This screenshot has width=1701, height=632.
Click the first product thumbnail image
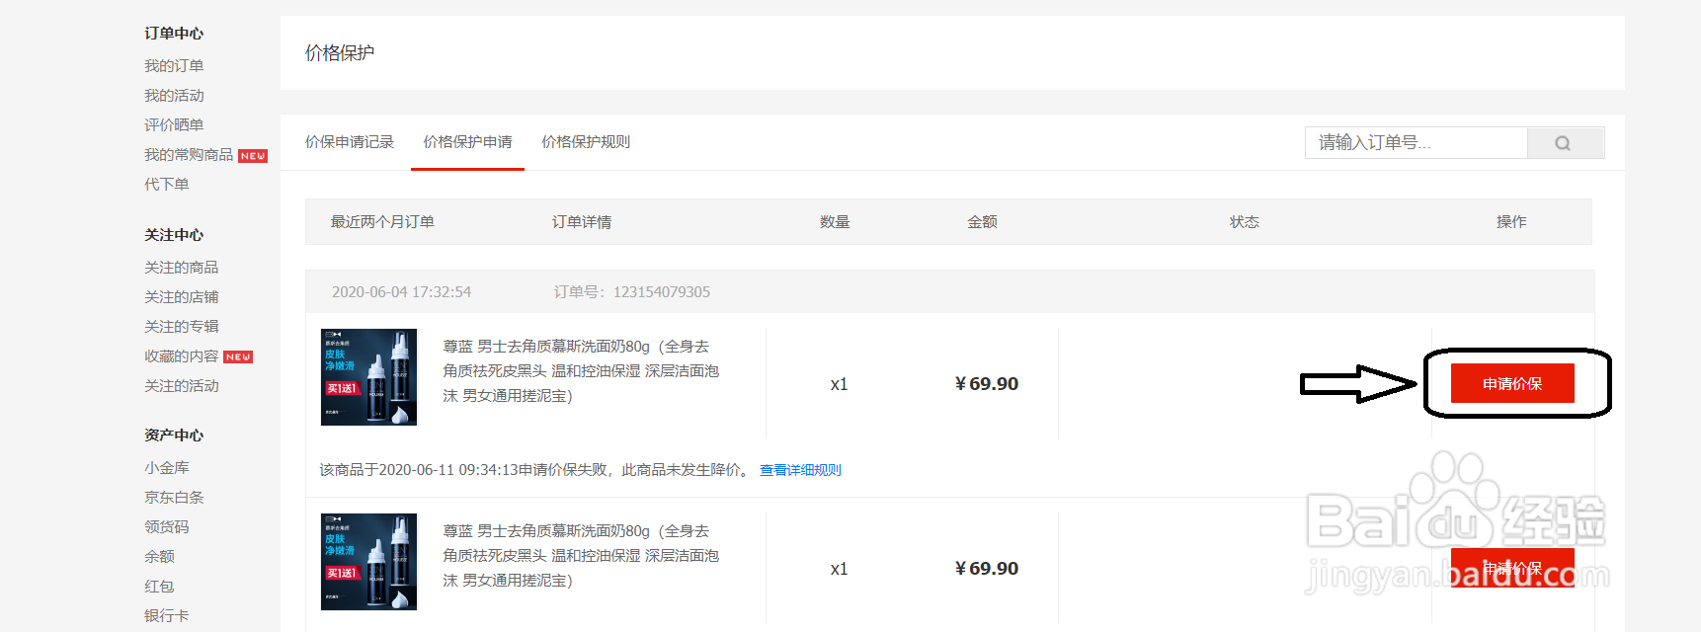[x=368, y=377]
